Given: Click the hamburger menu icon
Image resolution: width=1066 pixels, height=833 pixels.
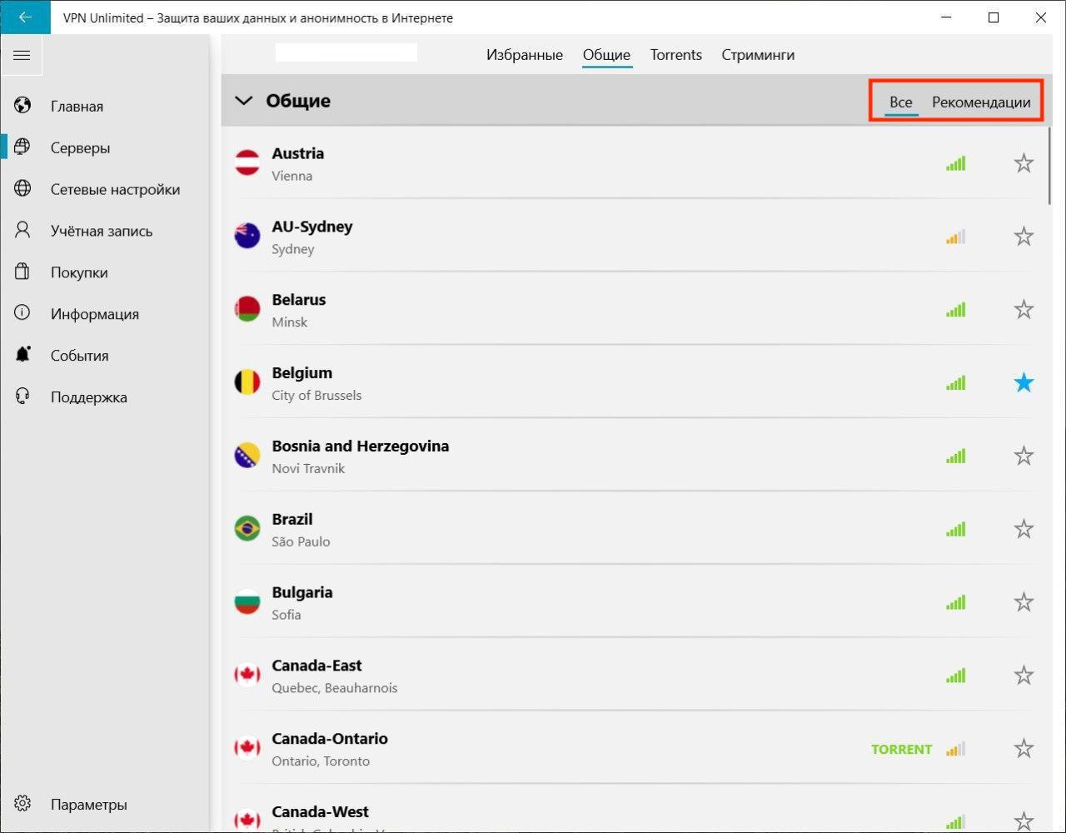Looking at the screenshot, I should 22,56.
